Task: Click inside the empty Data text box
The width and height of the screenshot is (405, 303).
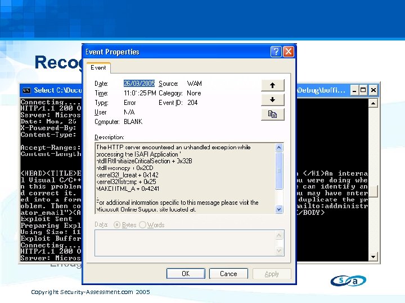Action: pos(185,243)
